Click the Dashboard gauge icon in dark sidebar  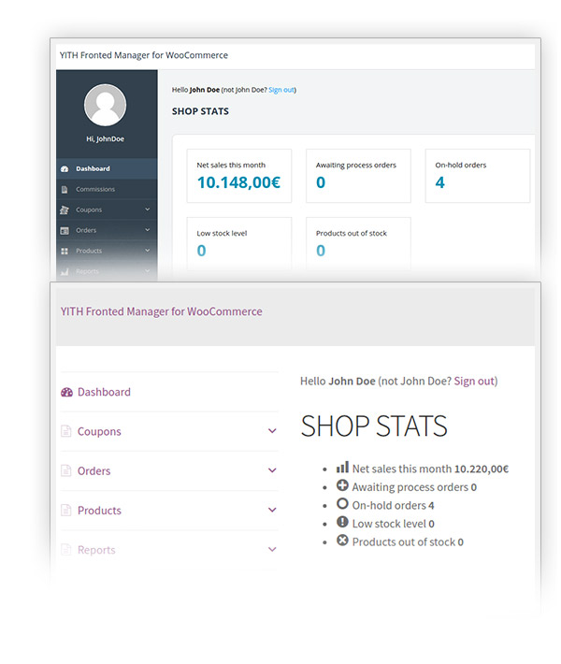click(x=65, y=169)
